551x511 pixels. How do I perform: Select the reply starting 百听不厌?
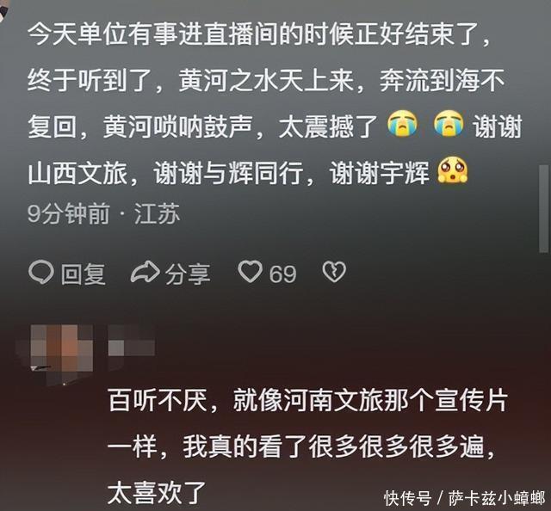click(307, 446)
